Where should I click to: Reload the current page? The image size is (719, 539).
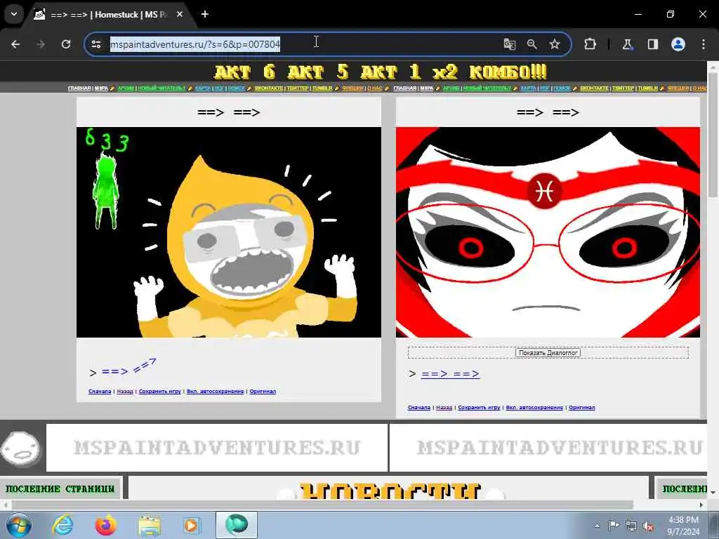pyautogui.click(x=66, y=44)
